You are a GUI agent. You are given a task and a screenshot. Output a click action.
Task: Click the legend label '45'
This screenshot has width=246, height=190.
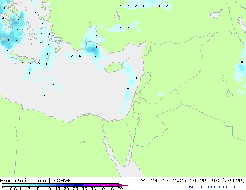(111, 188)
